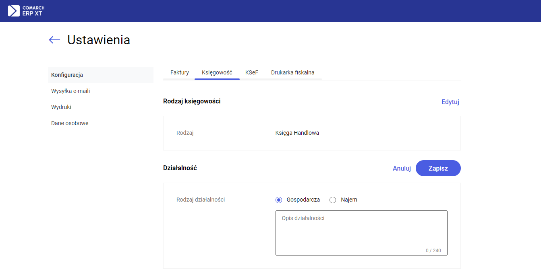Go back using the left arrow icon
541x274 pixels.
click(x=54, y=40)
